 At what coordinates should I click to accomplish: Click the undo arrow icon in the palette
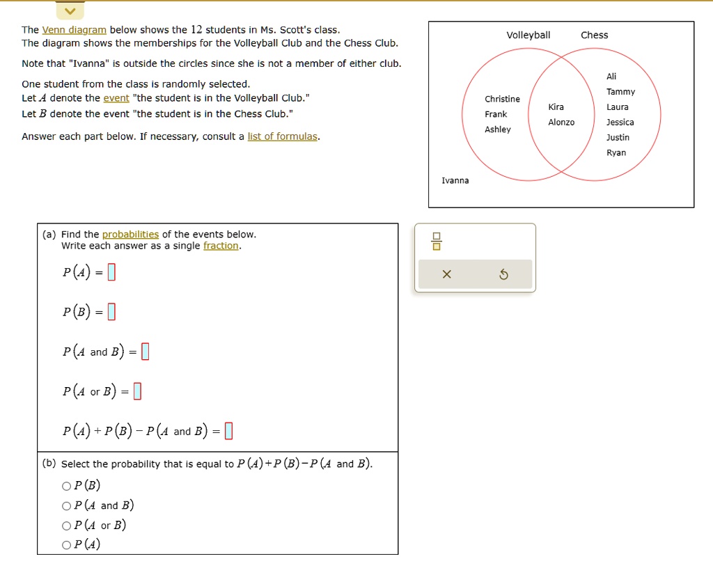click(503, 274)
